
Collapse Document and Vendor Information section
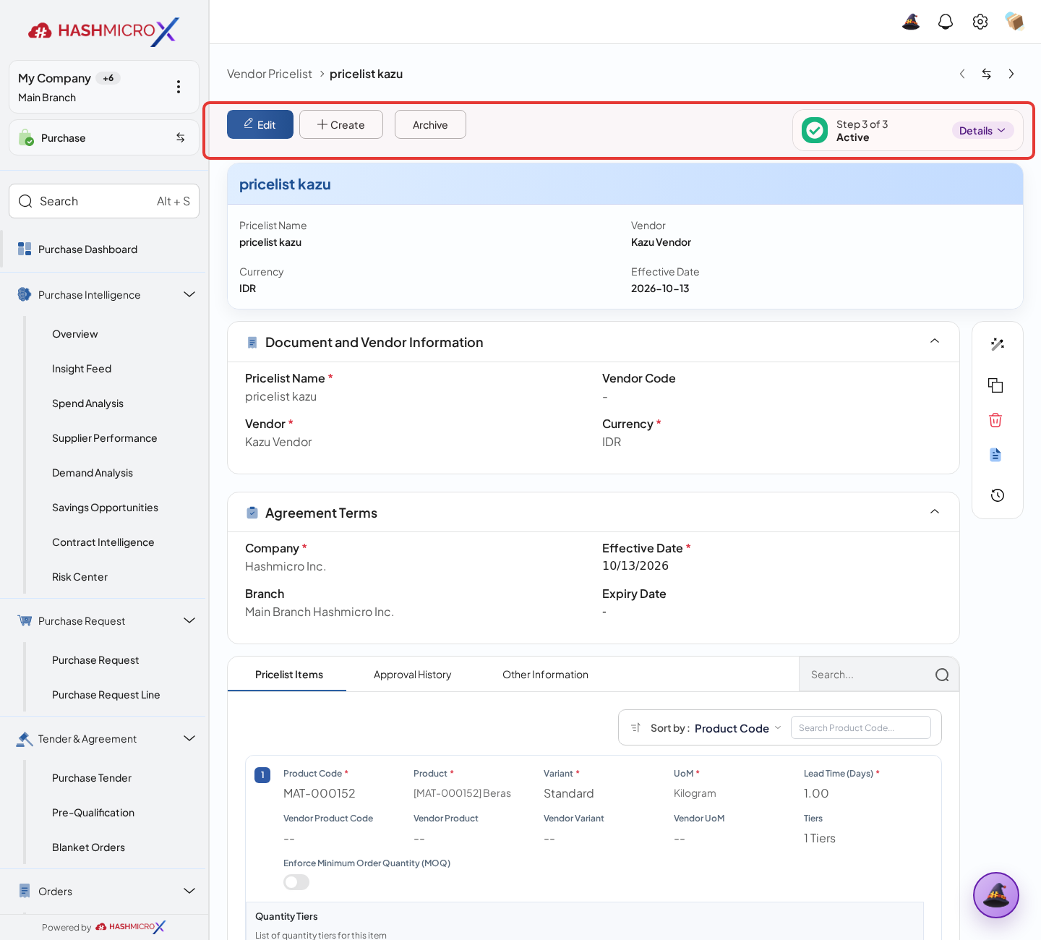tap(935, 341)
